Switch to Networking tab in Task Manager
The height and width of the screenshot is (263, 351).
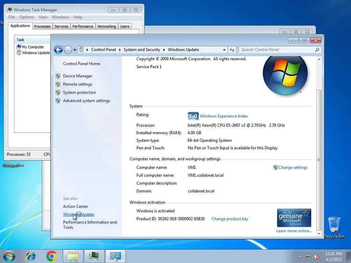click(x=107, y=26)
